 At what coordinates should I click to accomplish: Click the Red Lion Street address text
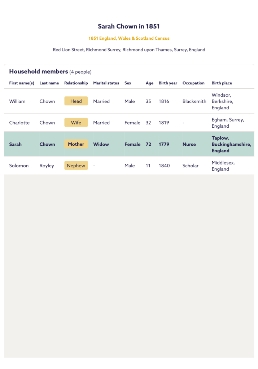tap(129, 50)
